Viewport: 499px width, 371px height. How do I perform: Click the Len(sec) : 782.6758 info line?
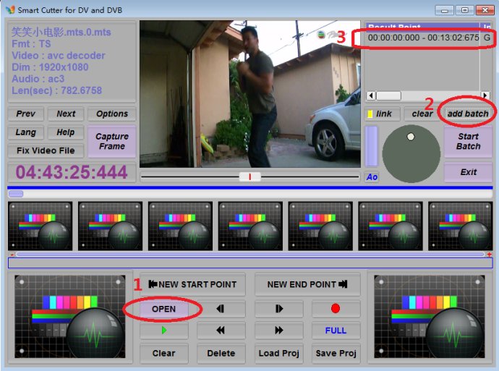56,90
